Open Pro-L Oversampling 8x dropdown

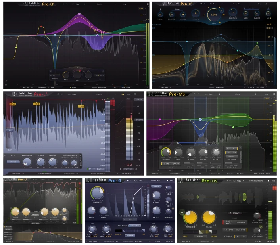point(71,174)
